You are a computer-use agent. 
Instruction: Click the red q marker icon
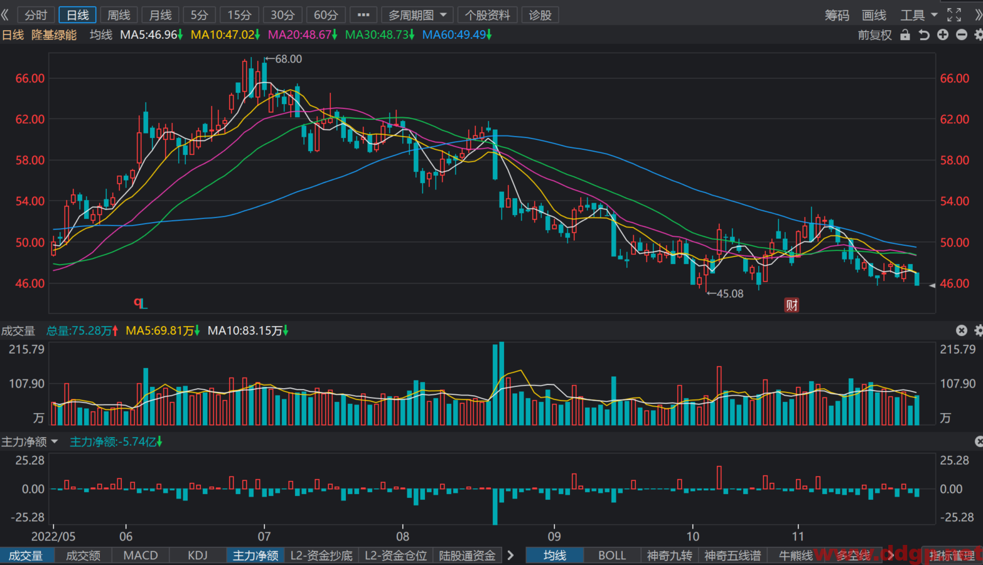139,304
